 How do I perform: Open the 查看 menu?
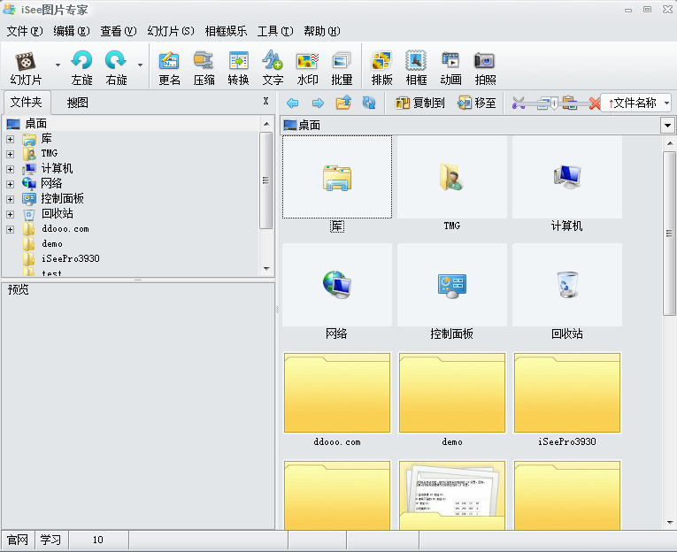(119, 31)
